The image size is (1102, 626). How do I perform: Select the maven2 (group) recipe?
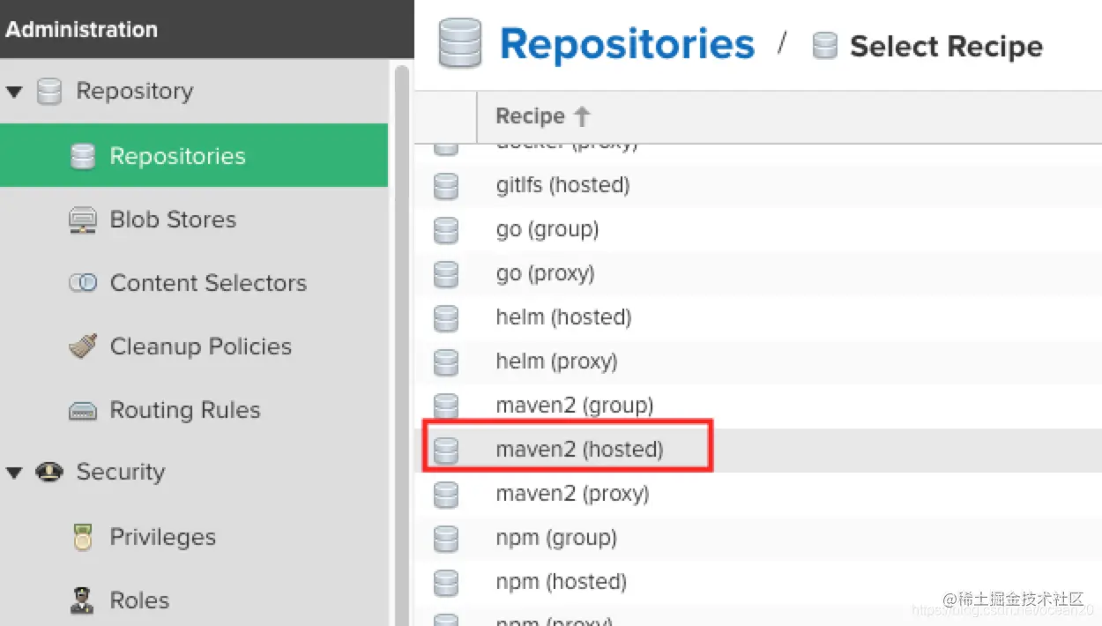click(575, 406)
